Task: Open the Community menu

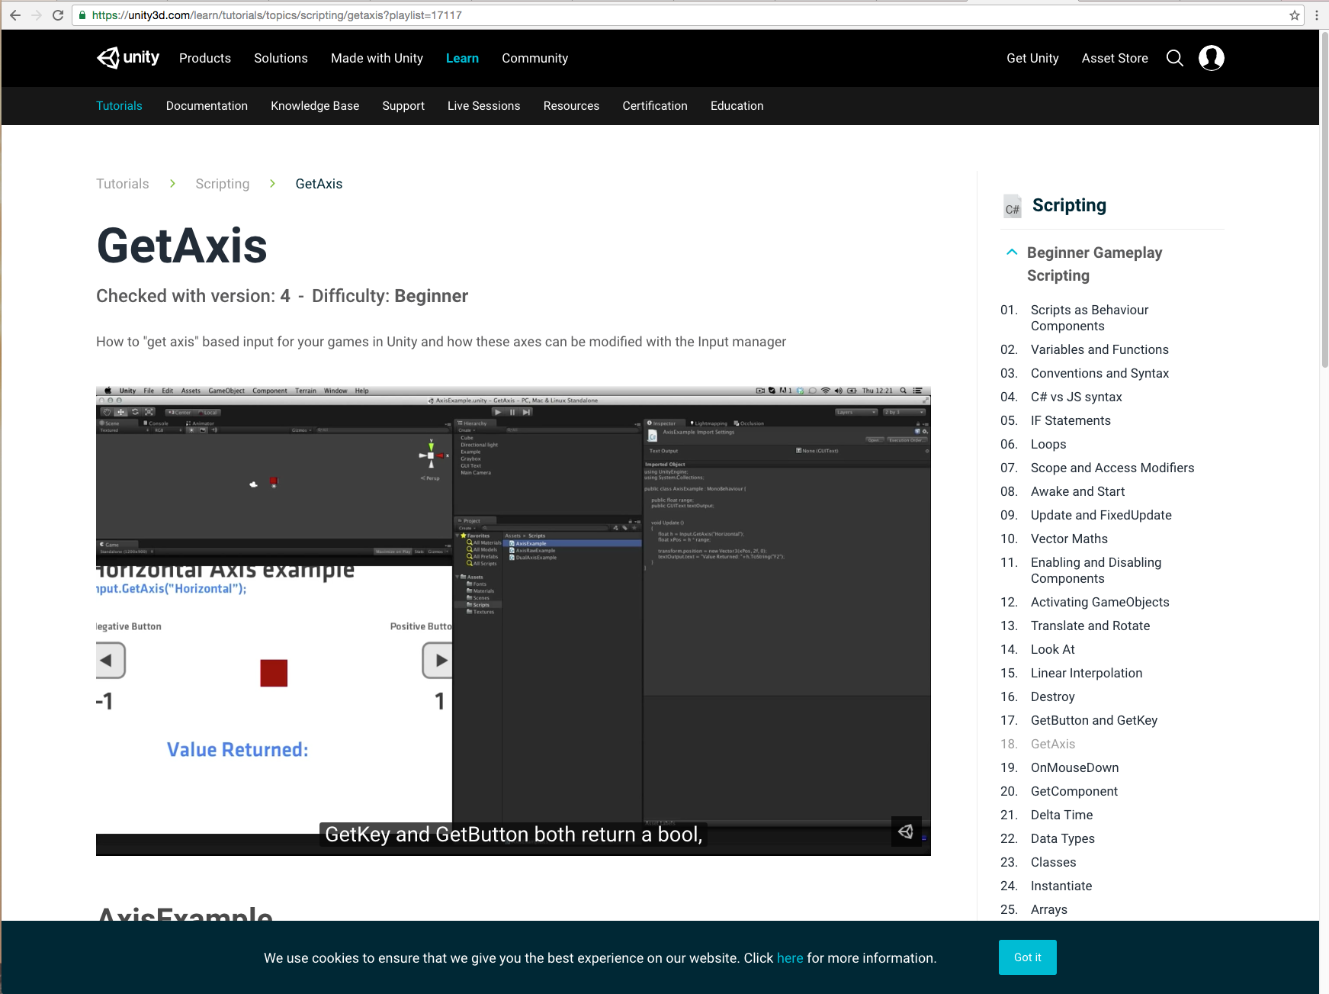Action: point(534,58)
